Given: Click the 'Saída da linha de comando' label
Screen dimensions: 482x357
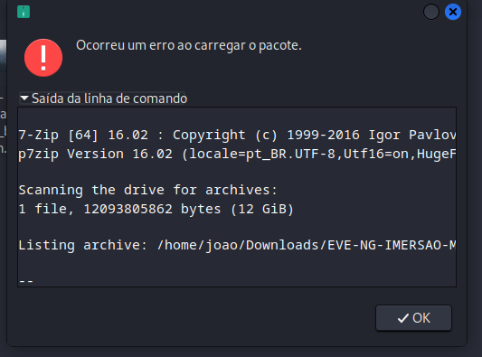Looking at the screenshot, I should [109, 99].
